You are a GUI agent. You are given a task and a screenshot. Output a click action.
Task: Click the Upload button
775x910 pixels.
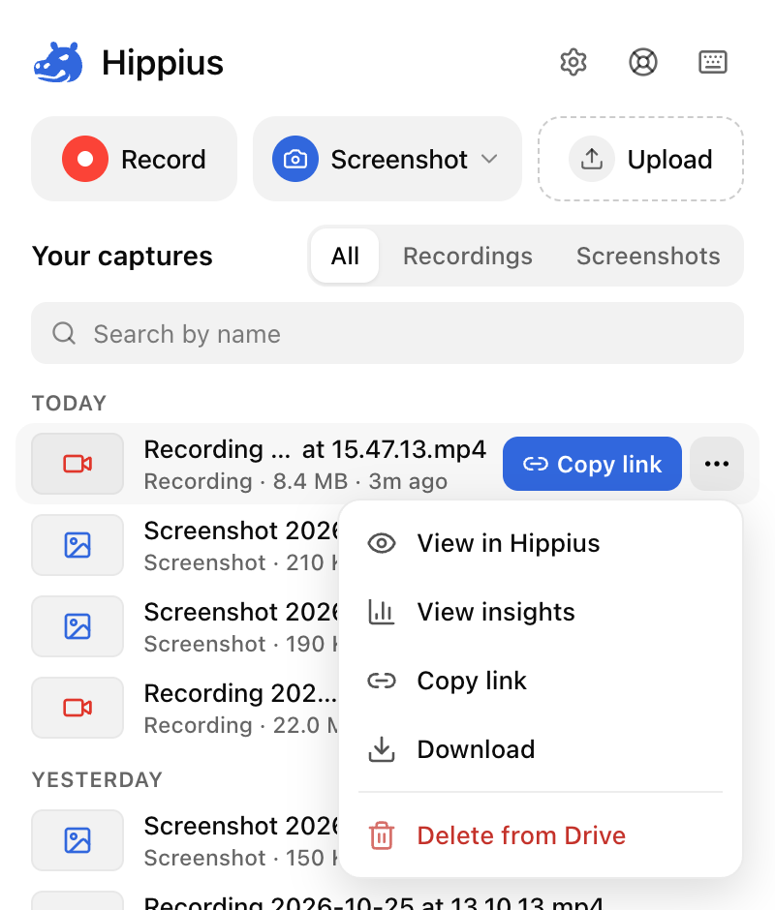tap(640, 159)
